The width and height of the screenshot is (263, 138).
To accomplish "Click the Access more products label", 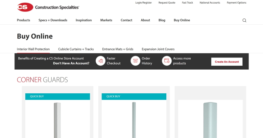I will coord(182,61).
